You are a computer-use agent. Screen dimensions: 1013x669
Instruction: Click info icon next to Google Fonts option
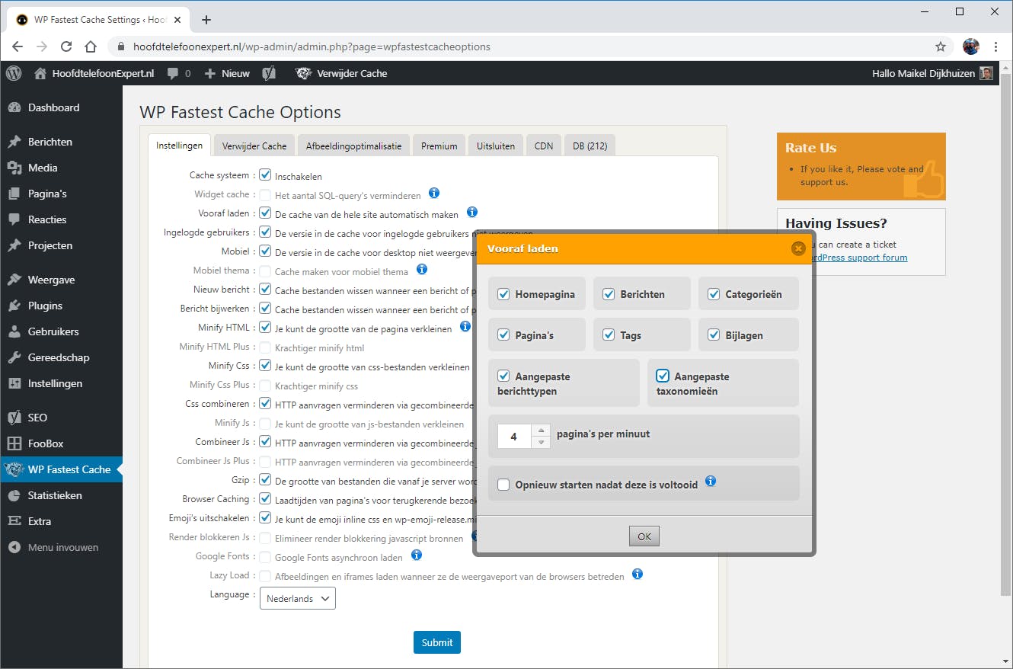[417, 555]
